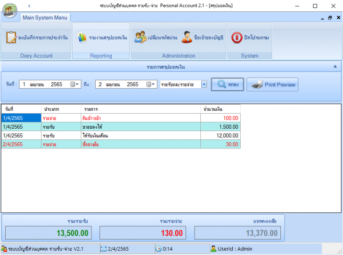The image size is (343, 255).
Task: Expand the income and expense type combo box
Action: (x=204, y=84)
